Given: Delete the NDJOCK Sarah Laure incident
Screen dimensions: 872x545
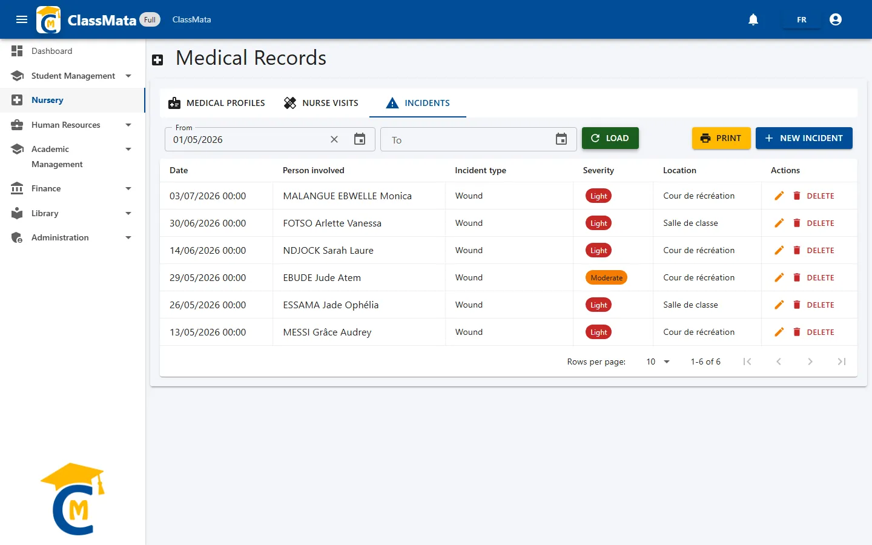Looking at the screenshot, I should pyautogui.click(x=814, y=250).
